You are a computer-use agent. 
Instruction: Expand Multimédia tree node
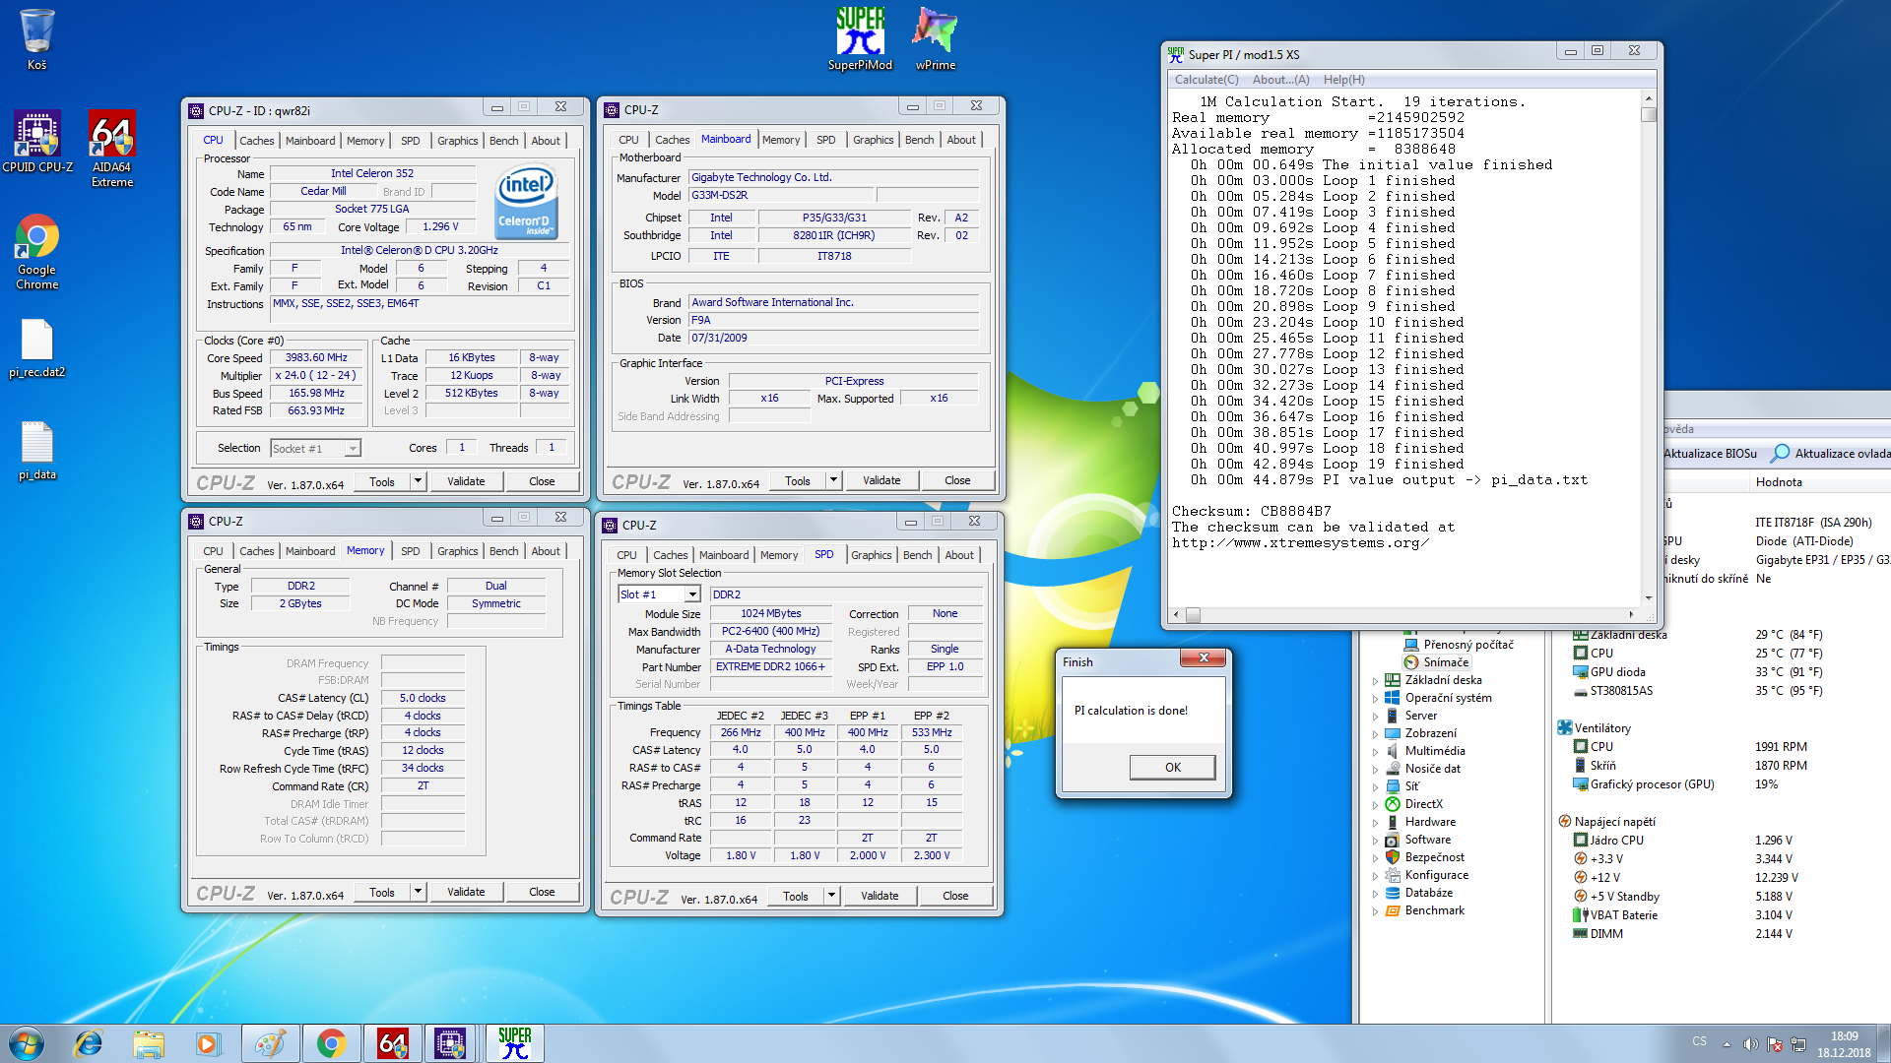(x=1375, y=751)
